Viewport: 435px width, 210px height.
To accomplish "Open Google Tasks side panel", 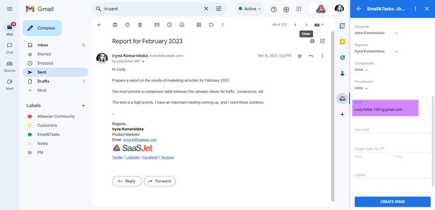I will tap(342, 58).
